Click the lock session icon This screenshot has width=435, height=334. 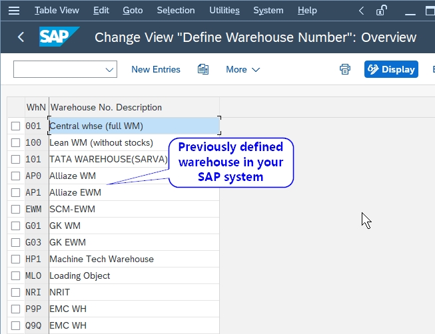tap(382, 11)
